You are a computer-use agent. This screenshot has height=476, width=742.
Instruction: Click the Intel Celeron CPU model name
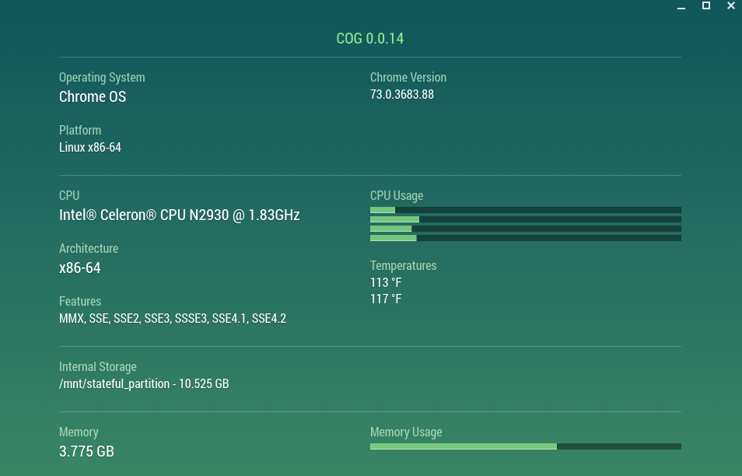179,215
